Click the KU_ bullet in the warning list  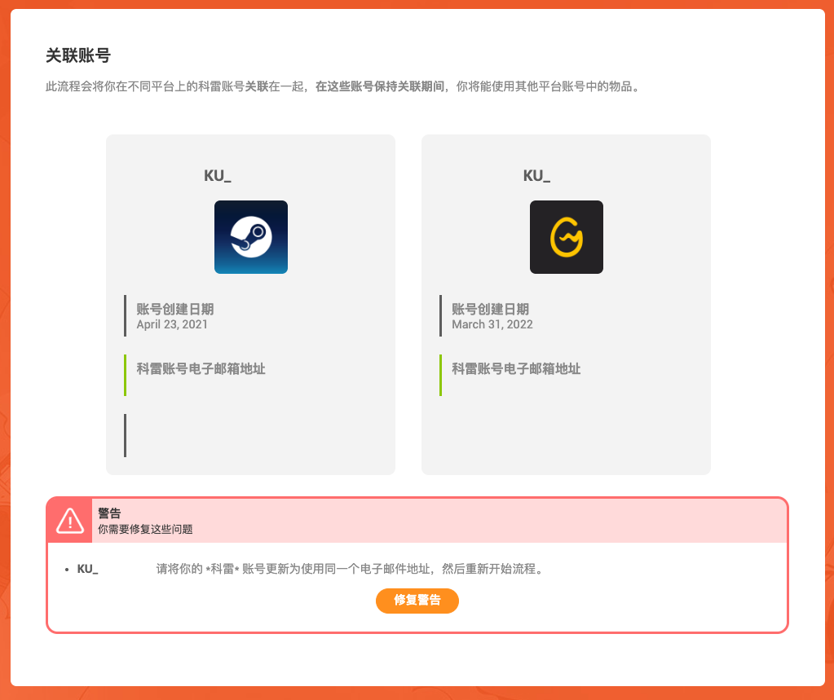pyautogui.click(x=88, y=570)
